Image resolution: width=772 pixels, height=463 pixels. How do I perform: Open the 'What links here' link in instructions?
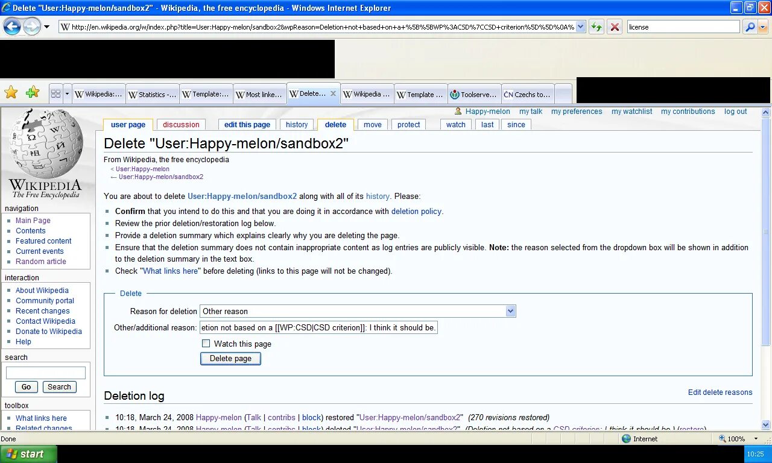pos(171,271)
